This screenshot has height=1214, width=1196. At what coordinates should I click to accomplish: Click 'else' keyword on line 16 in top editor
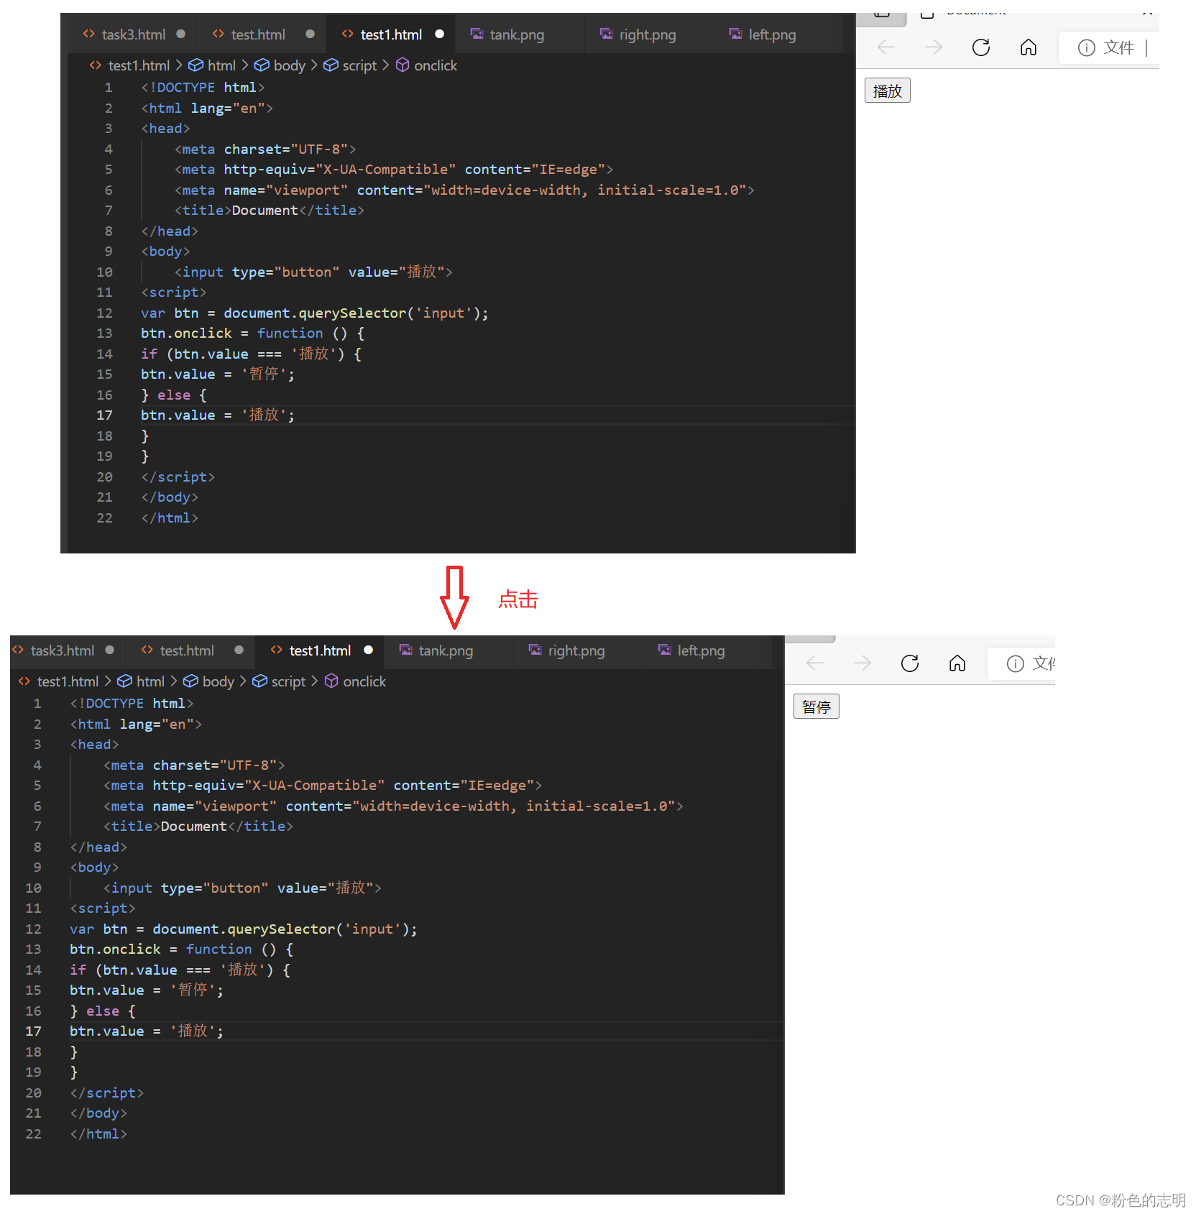[174, 395]
